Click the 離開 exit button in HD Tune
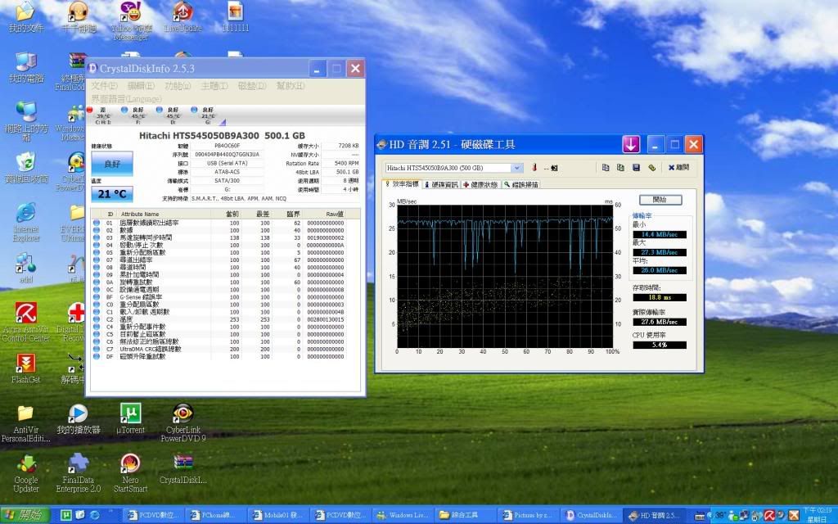Image resolution: width=838 pixels, height=524 pixels. (678, 167)
